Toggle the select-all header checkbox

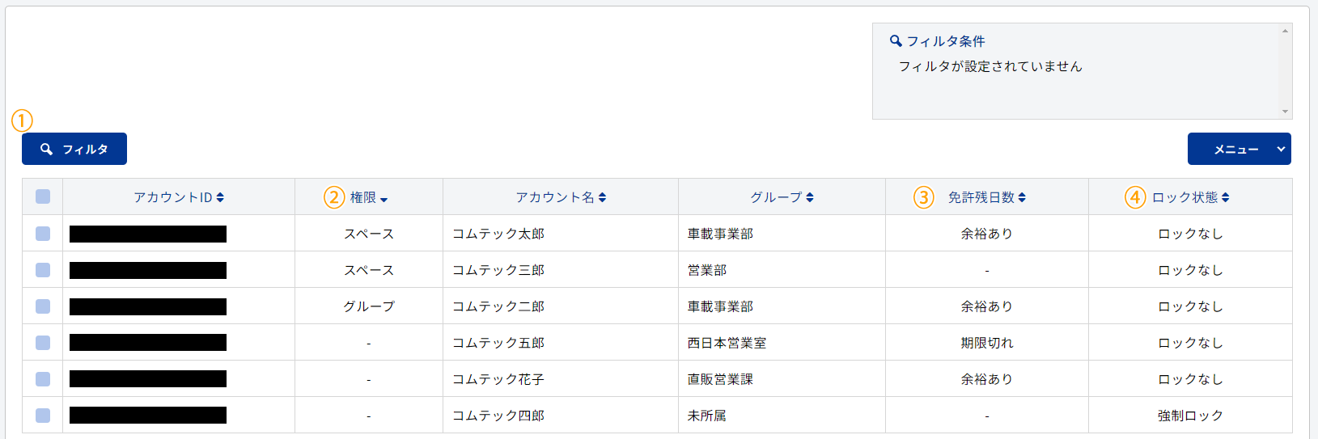[43, 196]
